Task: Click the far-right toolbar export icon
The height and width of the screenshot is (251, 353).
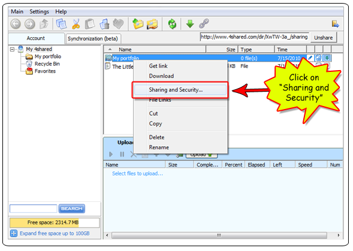Action: pos(335,24)
